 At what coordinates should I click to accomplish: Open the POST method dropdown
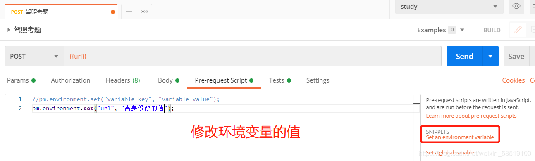(x=34, y=56)
